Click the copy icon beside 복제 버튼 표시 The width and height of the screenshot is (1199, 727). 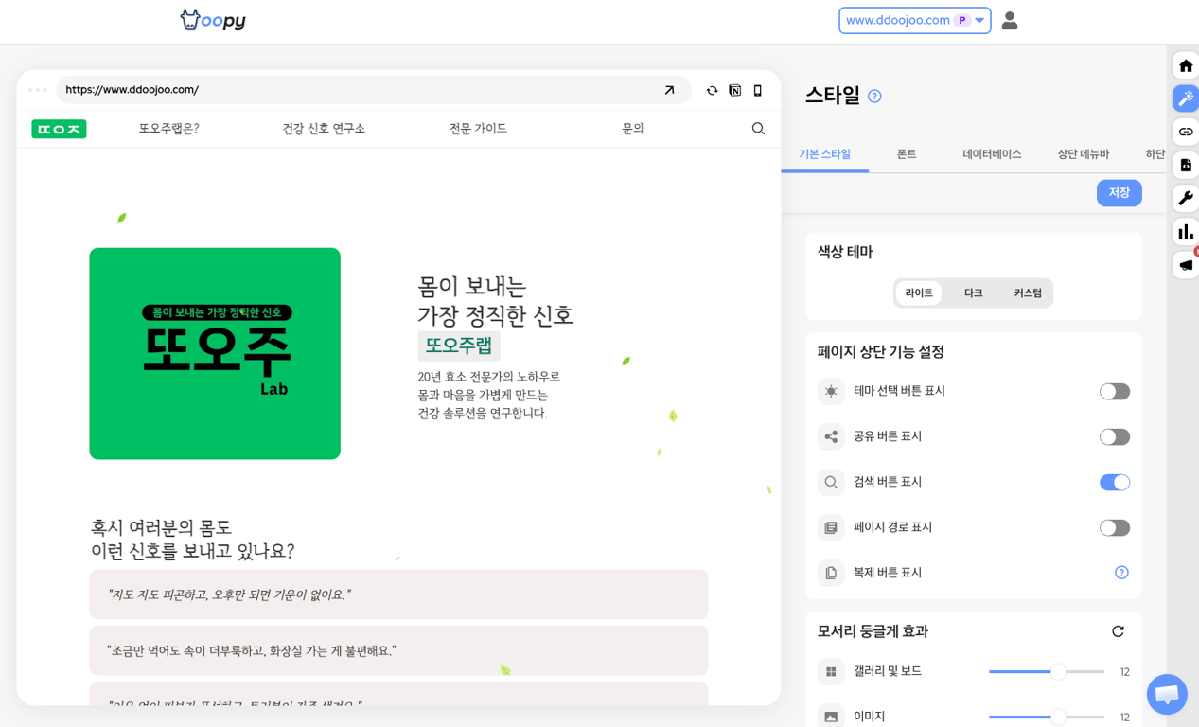click(x=831, y=573)
